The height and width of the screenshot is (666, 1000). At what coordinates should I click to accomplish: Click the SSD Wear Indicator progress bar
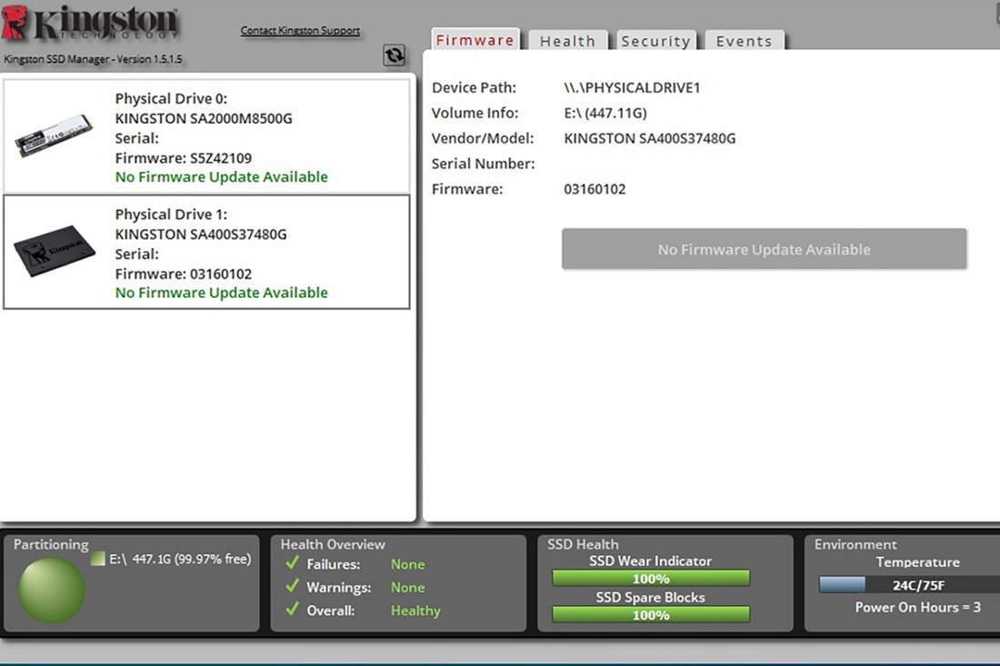coord(651,579)
